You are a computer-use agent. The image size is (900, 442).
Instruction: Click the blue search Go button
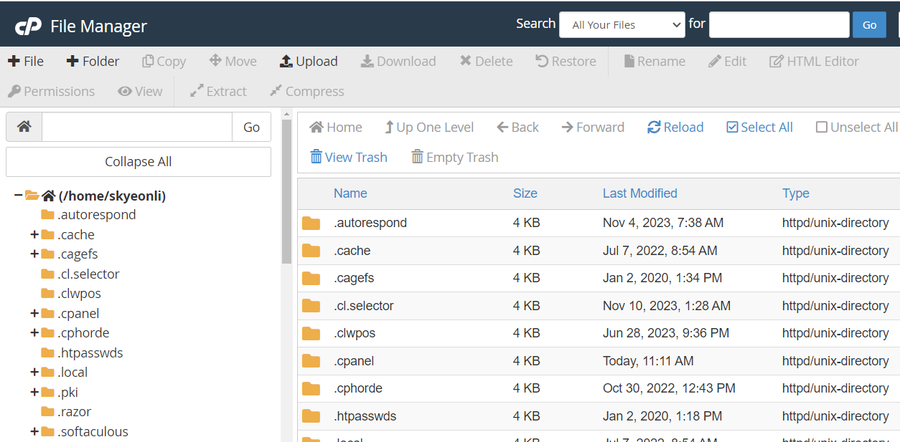(x=869, y=25)
